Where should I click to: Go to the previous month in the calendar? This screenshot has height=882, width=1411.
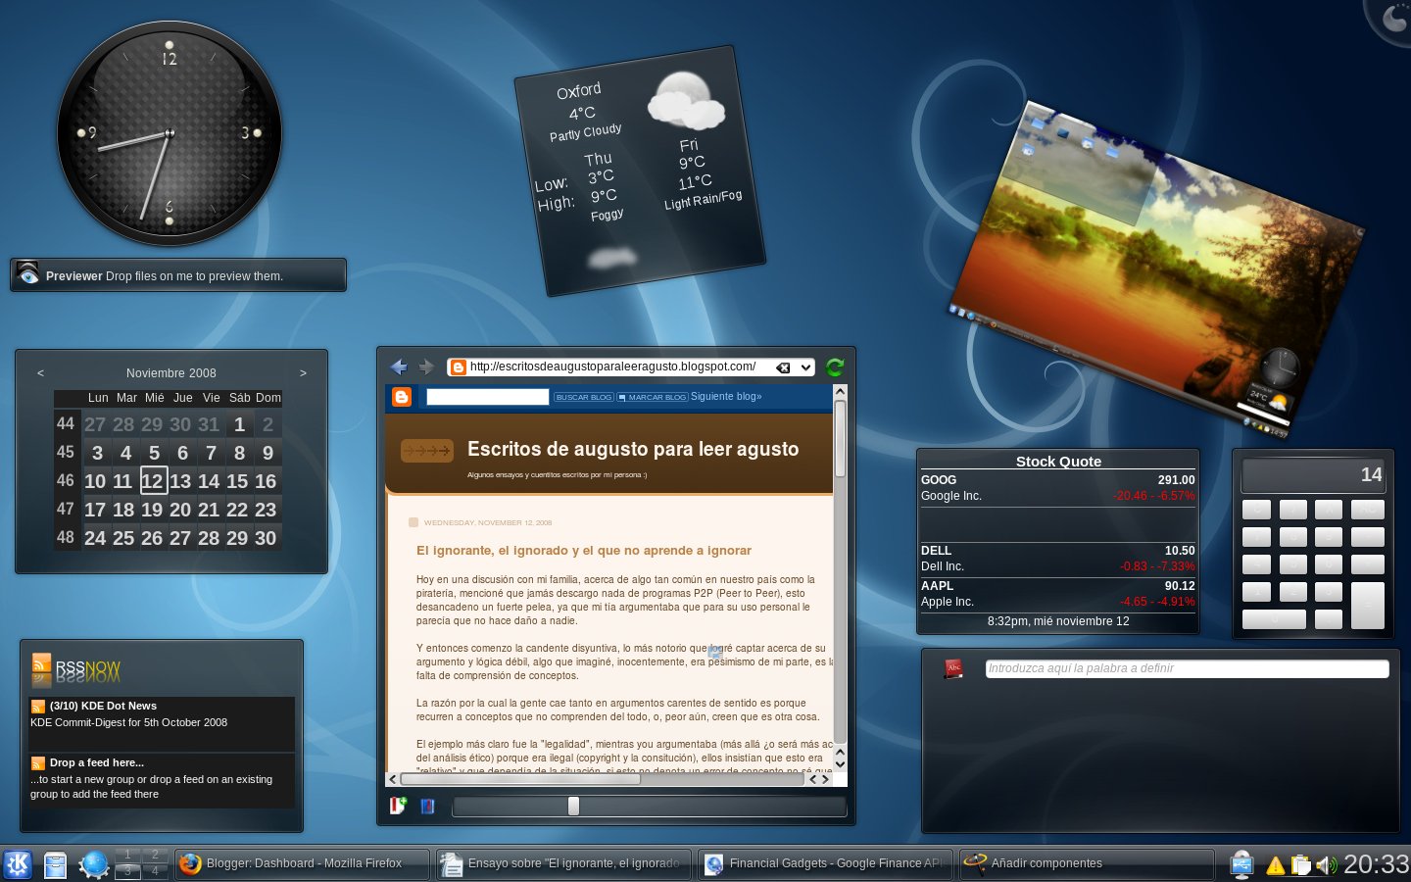(x=40, y=373)
